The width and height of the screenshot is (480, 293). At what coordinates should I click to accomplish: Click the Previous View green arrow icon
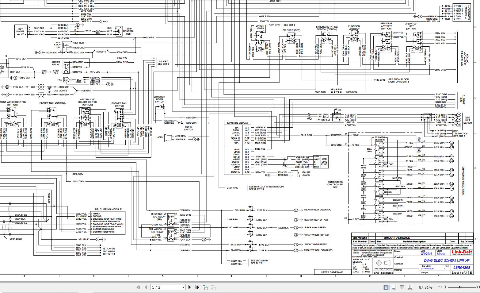point(205,287)
